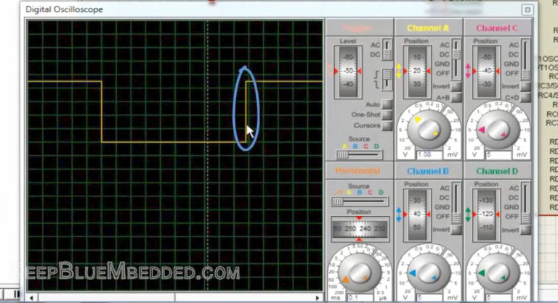Enable the A+B sum button
The image size is (558, 303).
pyautogui.click(x=457, y=96)
